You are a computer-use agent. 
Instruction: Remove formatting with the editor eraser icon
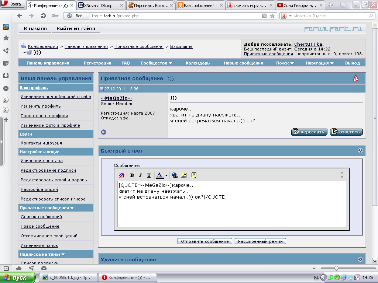pos(121,175)
